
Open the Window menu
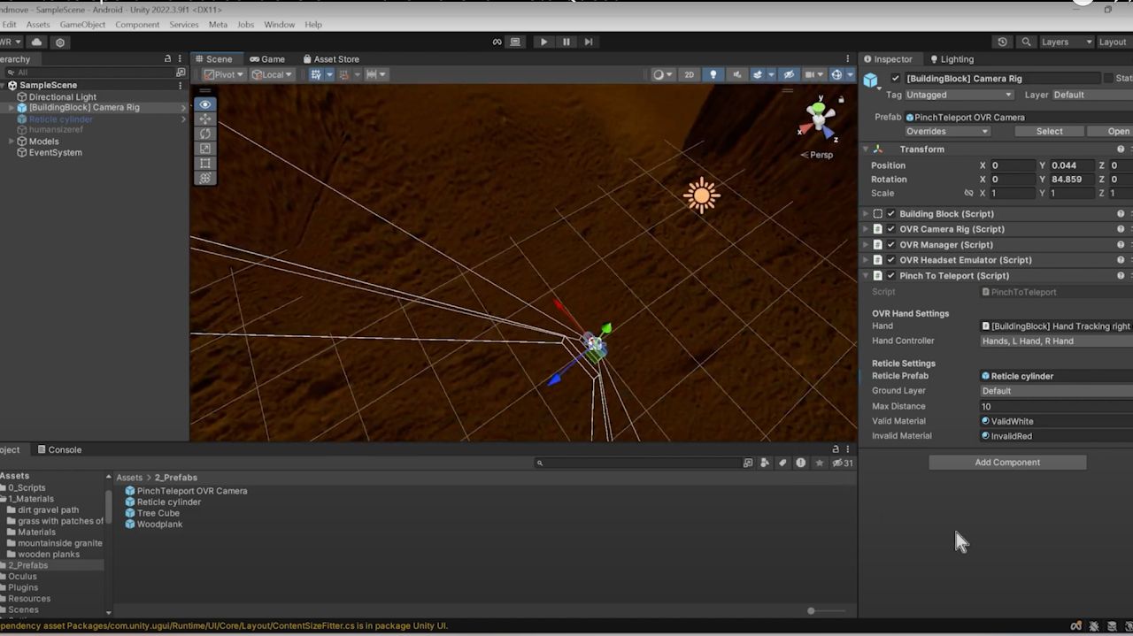click(x=279, y=25)
